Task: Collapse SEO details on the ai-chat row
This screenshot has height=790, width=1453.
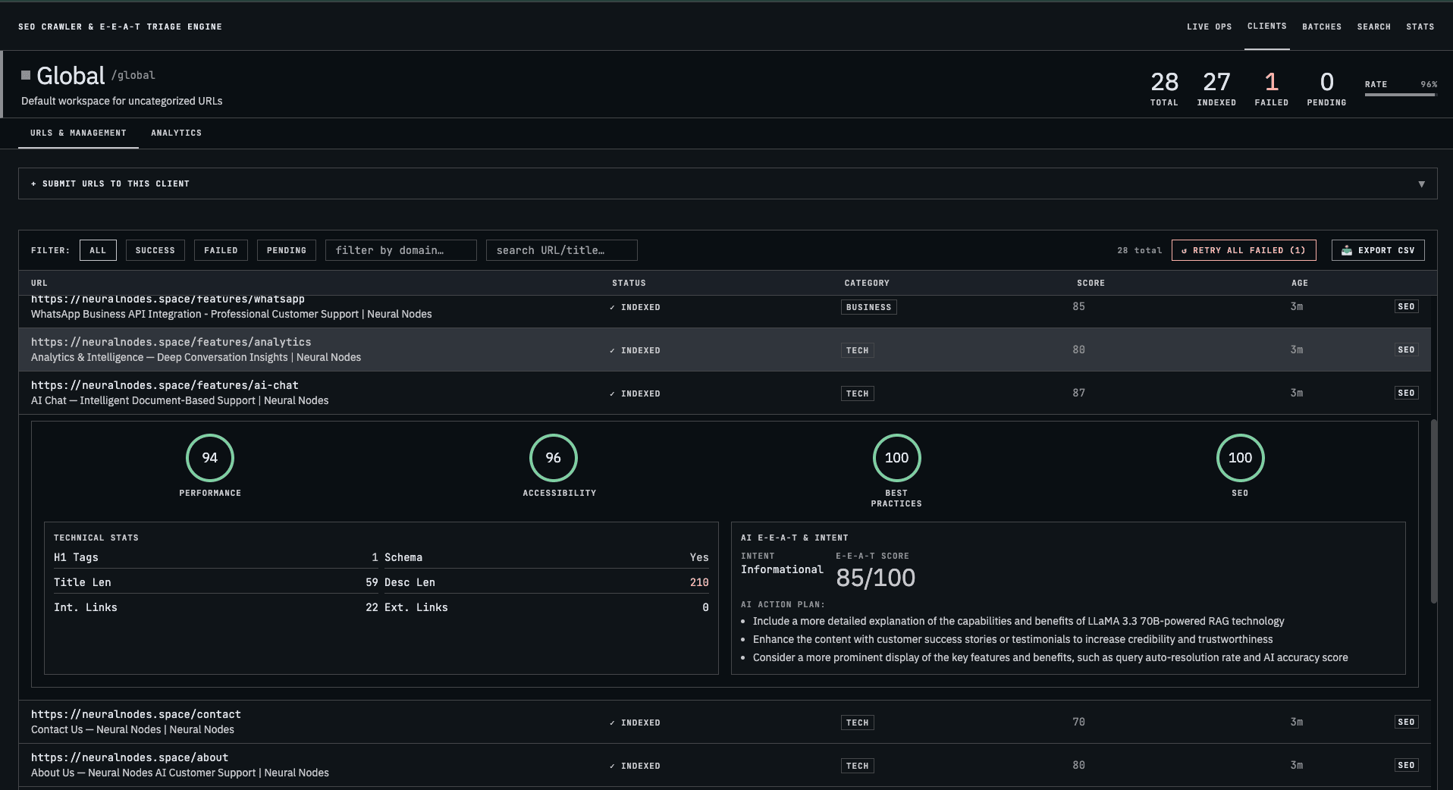Action: coord(1406,393)
